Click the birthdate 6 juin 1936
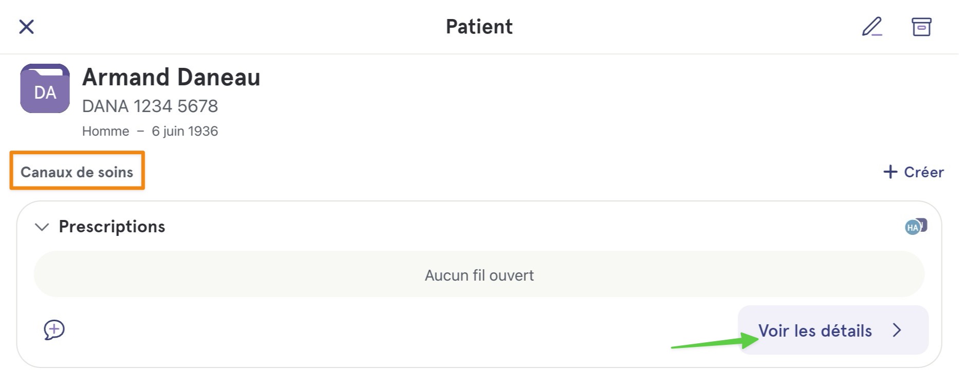This screenshot has width=959, height=387. [185, 131]
